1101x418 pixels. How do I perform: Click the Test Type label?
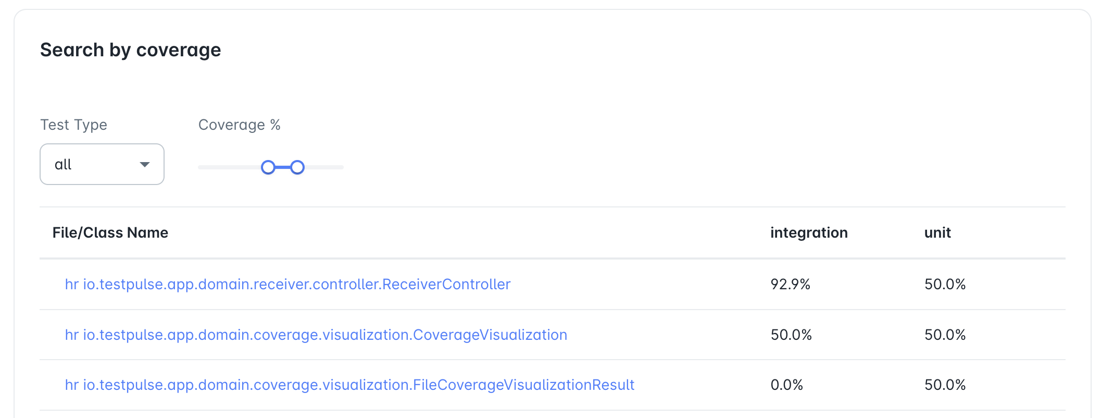tap(73, 125)
